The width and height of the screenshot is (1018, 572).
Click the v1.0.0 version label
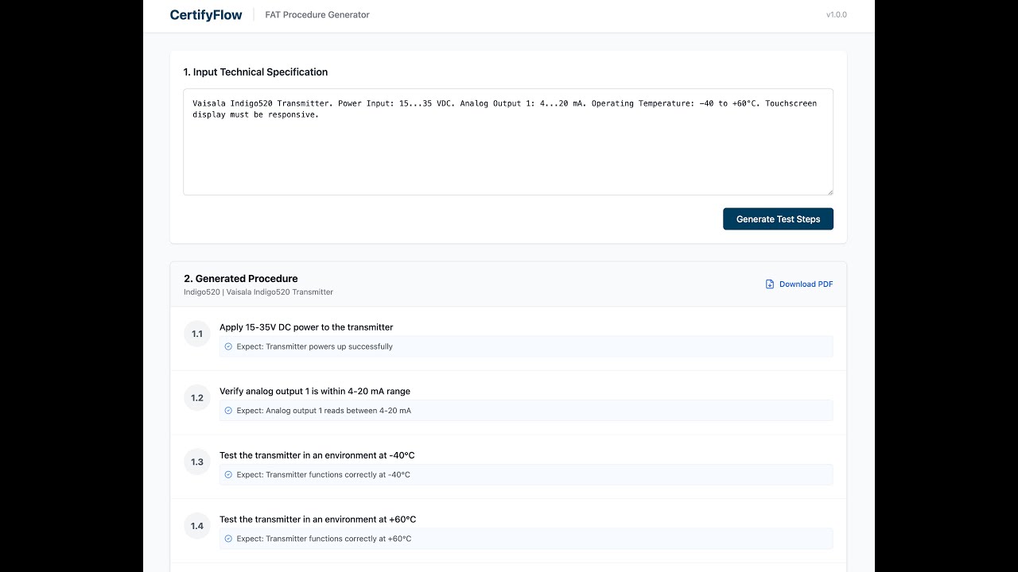tap(836, 14)
